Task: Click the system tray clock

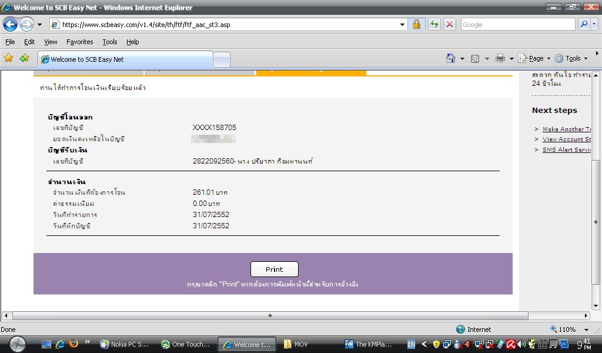Action: [584, 344]
